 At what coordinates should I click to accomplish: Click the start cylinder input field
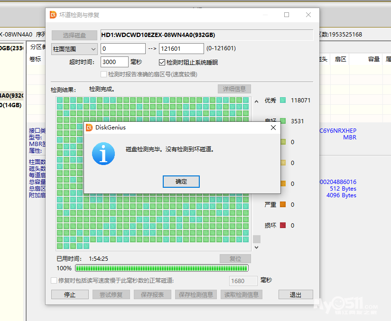[x=123, y=48]
